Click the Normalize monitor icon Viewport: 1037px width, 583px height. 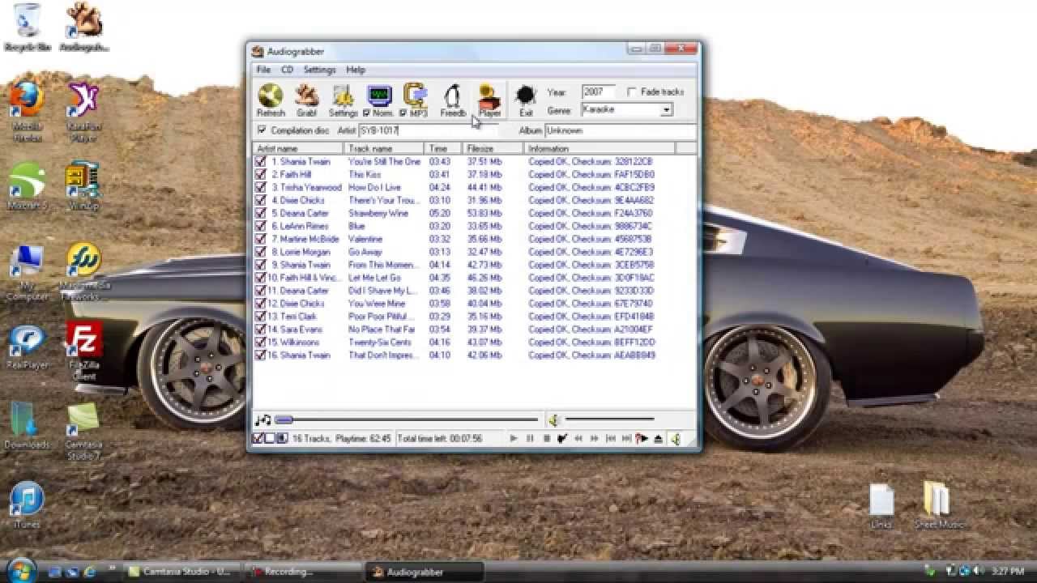tap(379, 96)
